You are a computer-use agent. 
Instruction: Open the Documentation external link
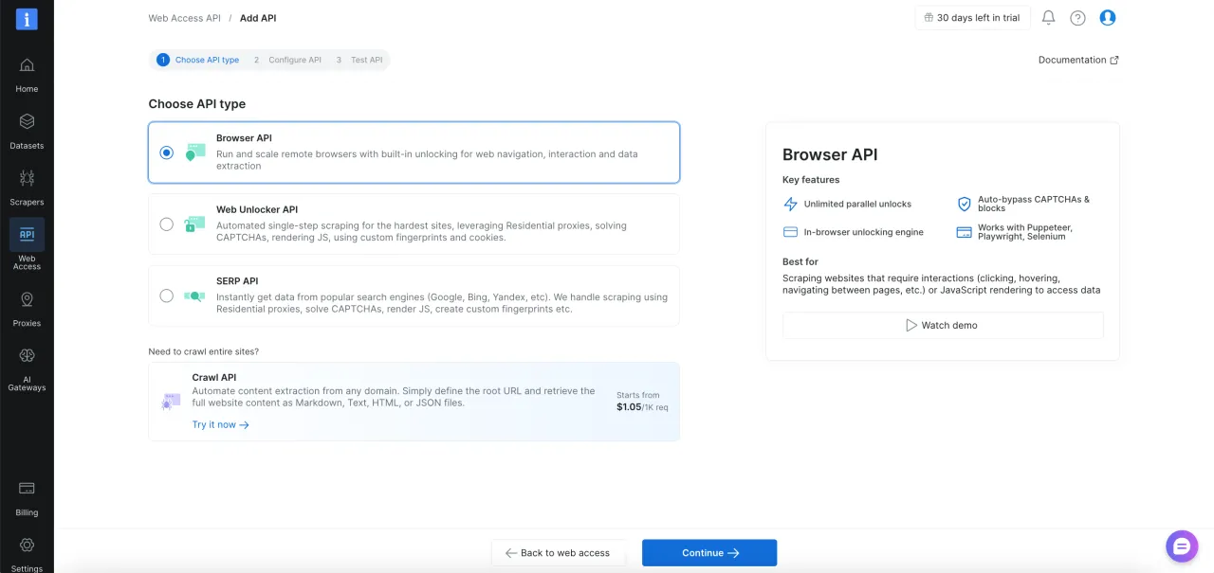coord(1078,60)
